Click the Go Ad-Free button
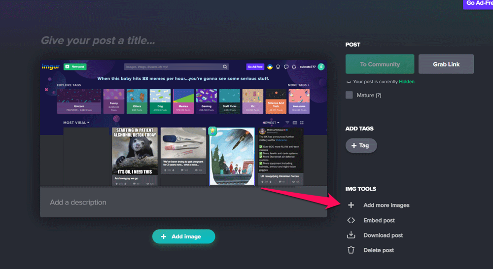493x269 pixels. [477, 3]
